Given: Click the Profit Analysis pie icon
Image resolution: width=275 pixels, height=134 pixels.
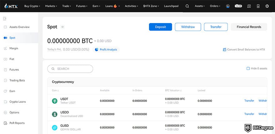Looking at the screenshot, I should pos(97,50).
